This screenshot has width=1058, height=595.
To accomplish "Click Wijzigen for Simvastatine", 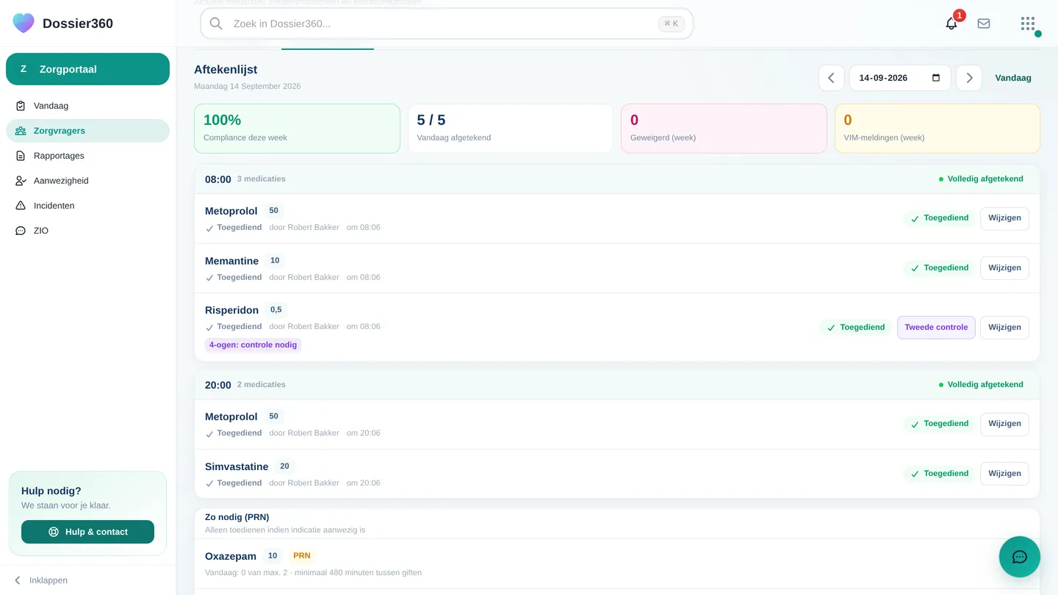I will coord(1004,474).
